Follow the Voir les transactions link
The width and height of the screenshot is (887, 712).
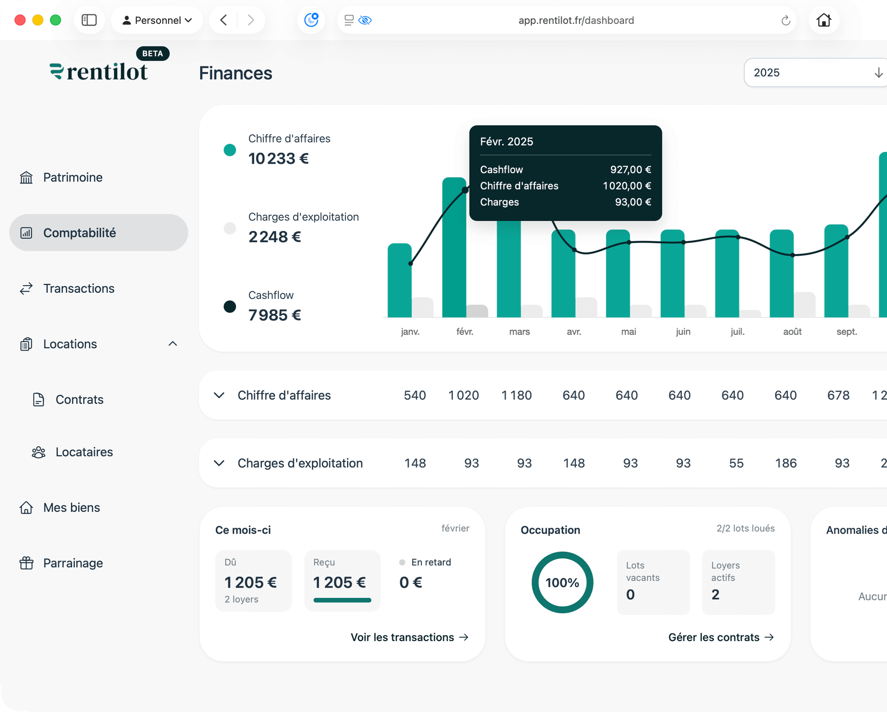point(409,638)
